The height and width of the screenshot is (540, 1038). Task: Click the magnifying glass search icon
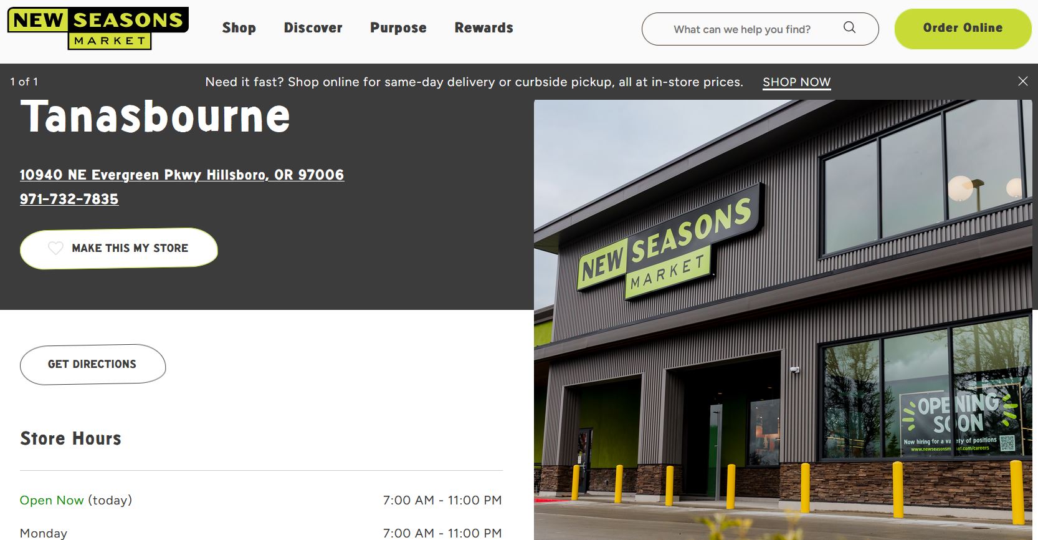(849, 27)
